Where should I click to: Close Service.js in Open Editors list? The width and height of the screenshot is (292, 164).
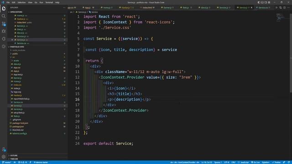[12, 40]
